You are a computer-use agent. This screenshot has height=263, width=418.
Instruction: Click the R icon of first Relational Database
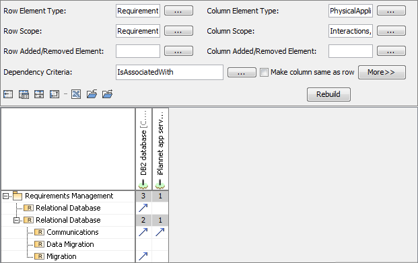coord(28,208)
